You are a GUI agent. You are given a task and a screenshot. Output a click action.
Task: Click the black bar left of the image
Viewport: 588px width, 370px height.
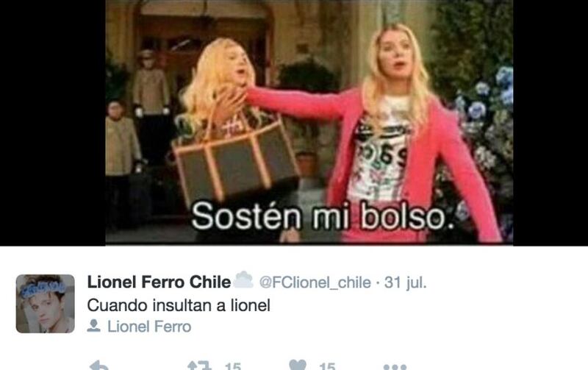tap(52, 122)
